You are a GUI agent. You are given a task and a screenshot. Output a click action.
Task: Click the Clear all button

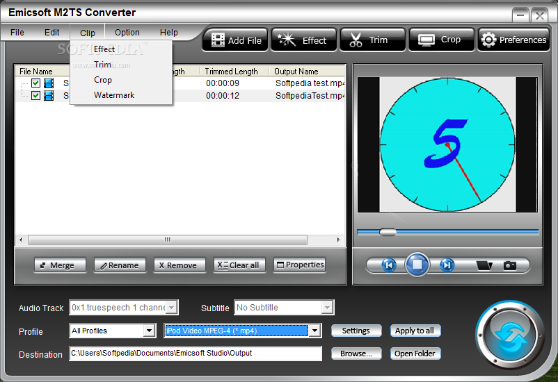(239, 265)
